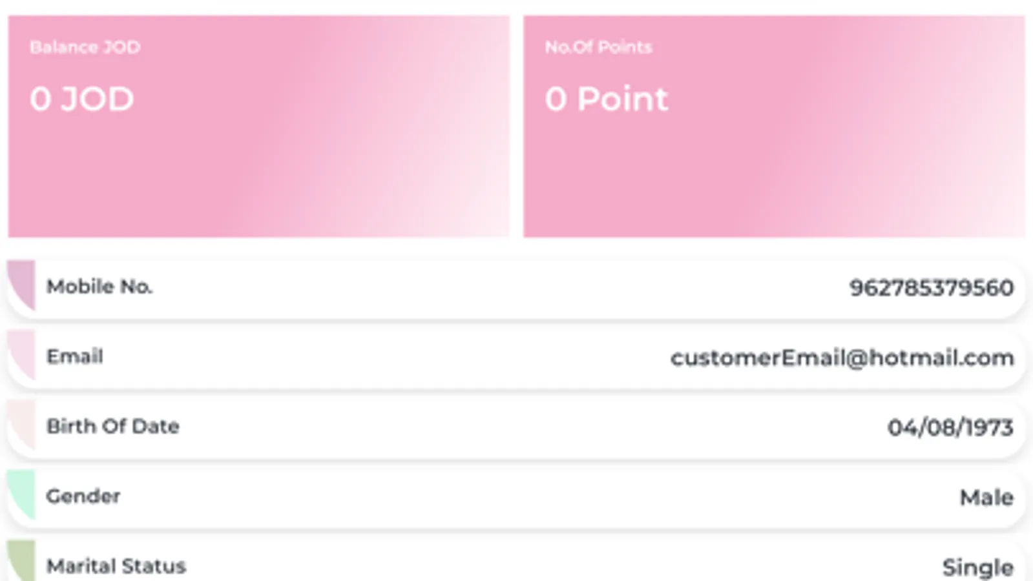This screenshot has width=1033, height=581.
Task: Click the 0 Point value
Action: tap(606, 99)
